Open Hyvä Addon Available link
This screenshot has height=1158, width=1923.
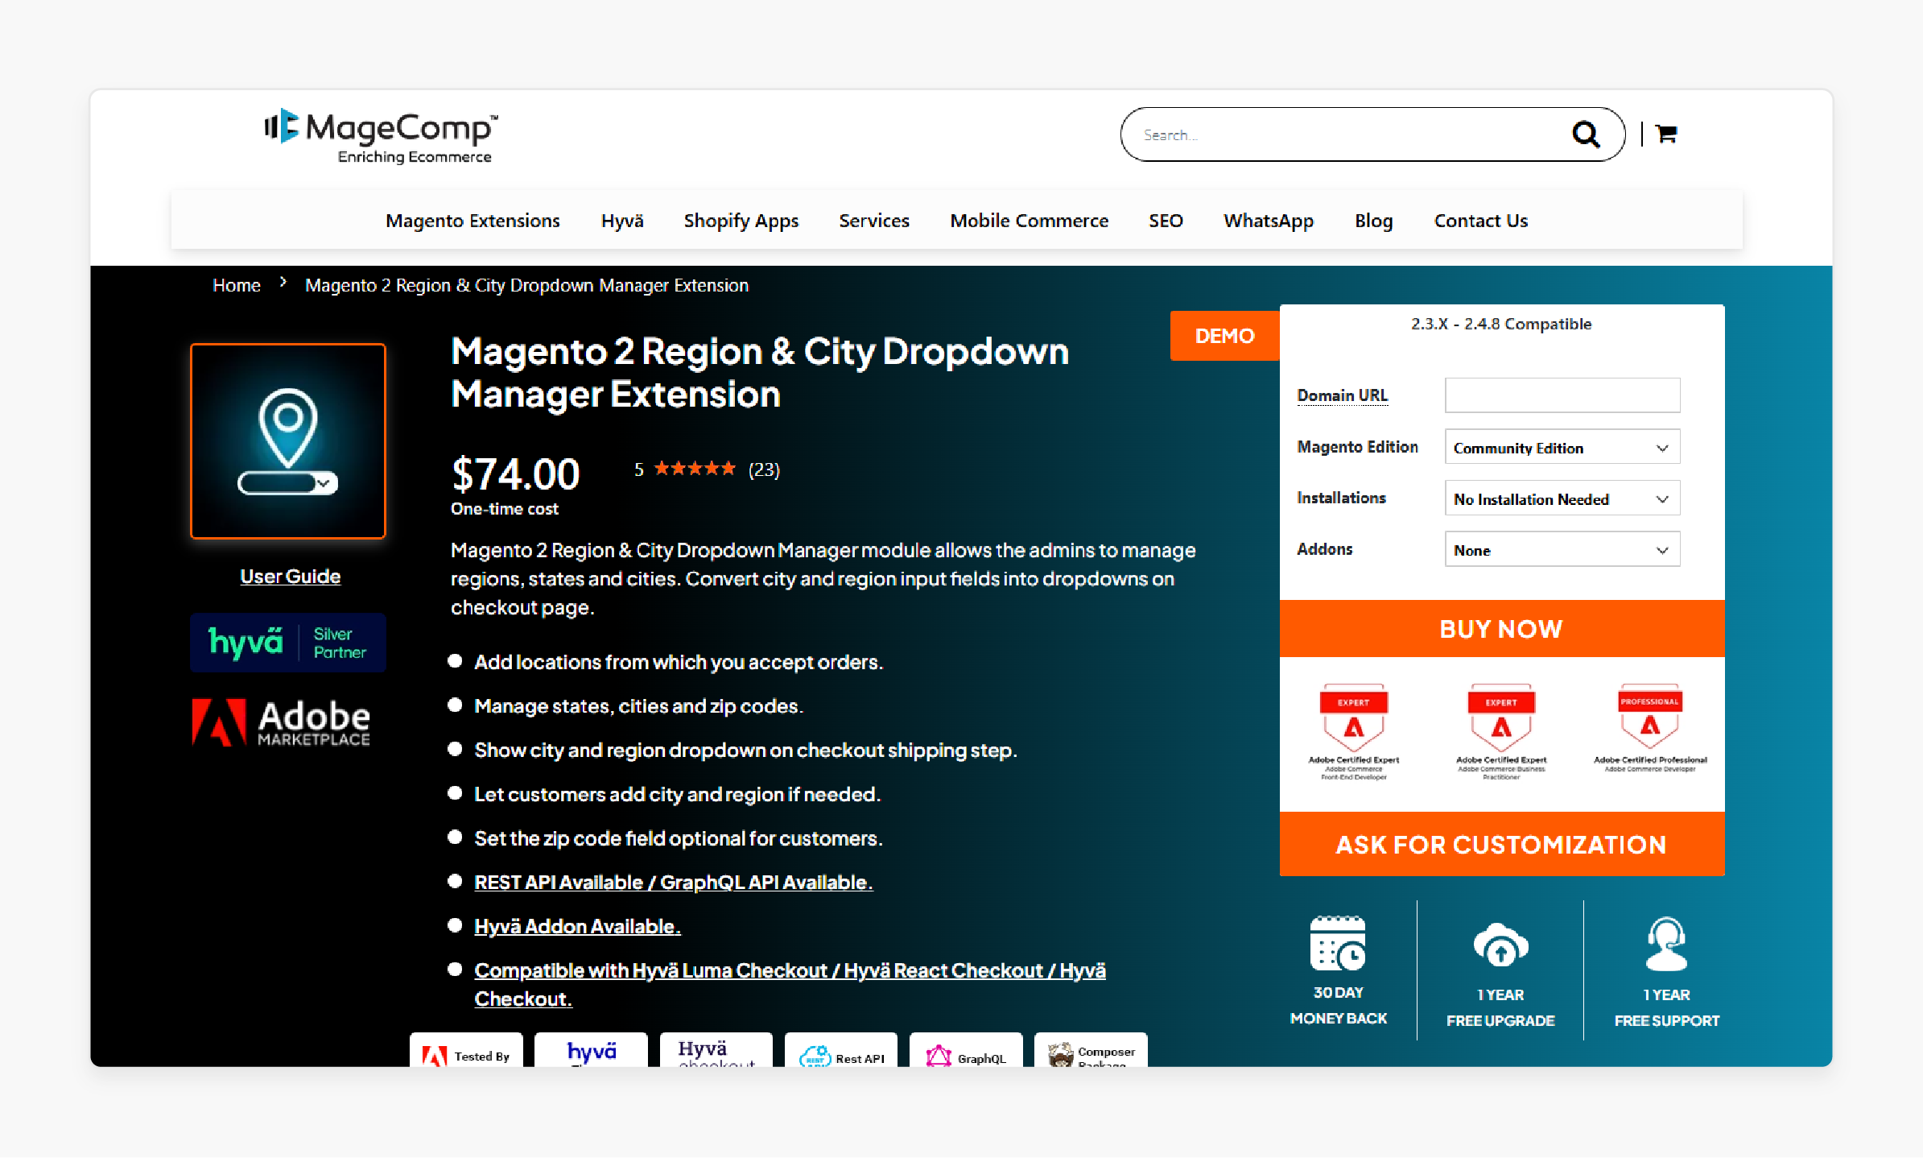pos(577,927)
